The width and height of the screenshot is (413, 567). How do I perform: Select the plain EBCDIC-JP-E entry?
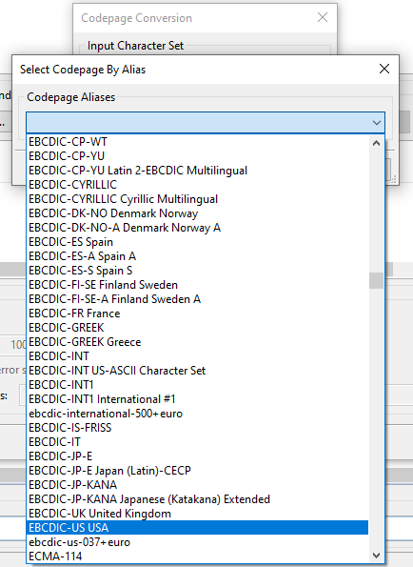pyautogui.click(x=198, y=456)
